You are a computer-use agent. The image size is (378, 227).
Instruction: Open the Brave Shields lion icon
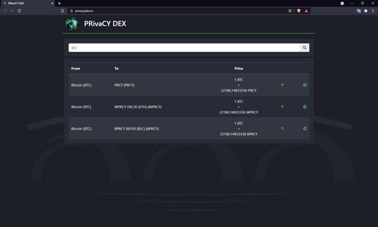[299, 11]
